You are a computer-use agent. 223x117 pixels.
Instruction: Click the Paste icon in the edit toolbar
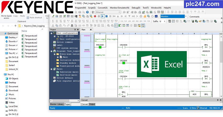[61, 26]
